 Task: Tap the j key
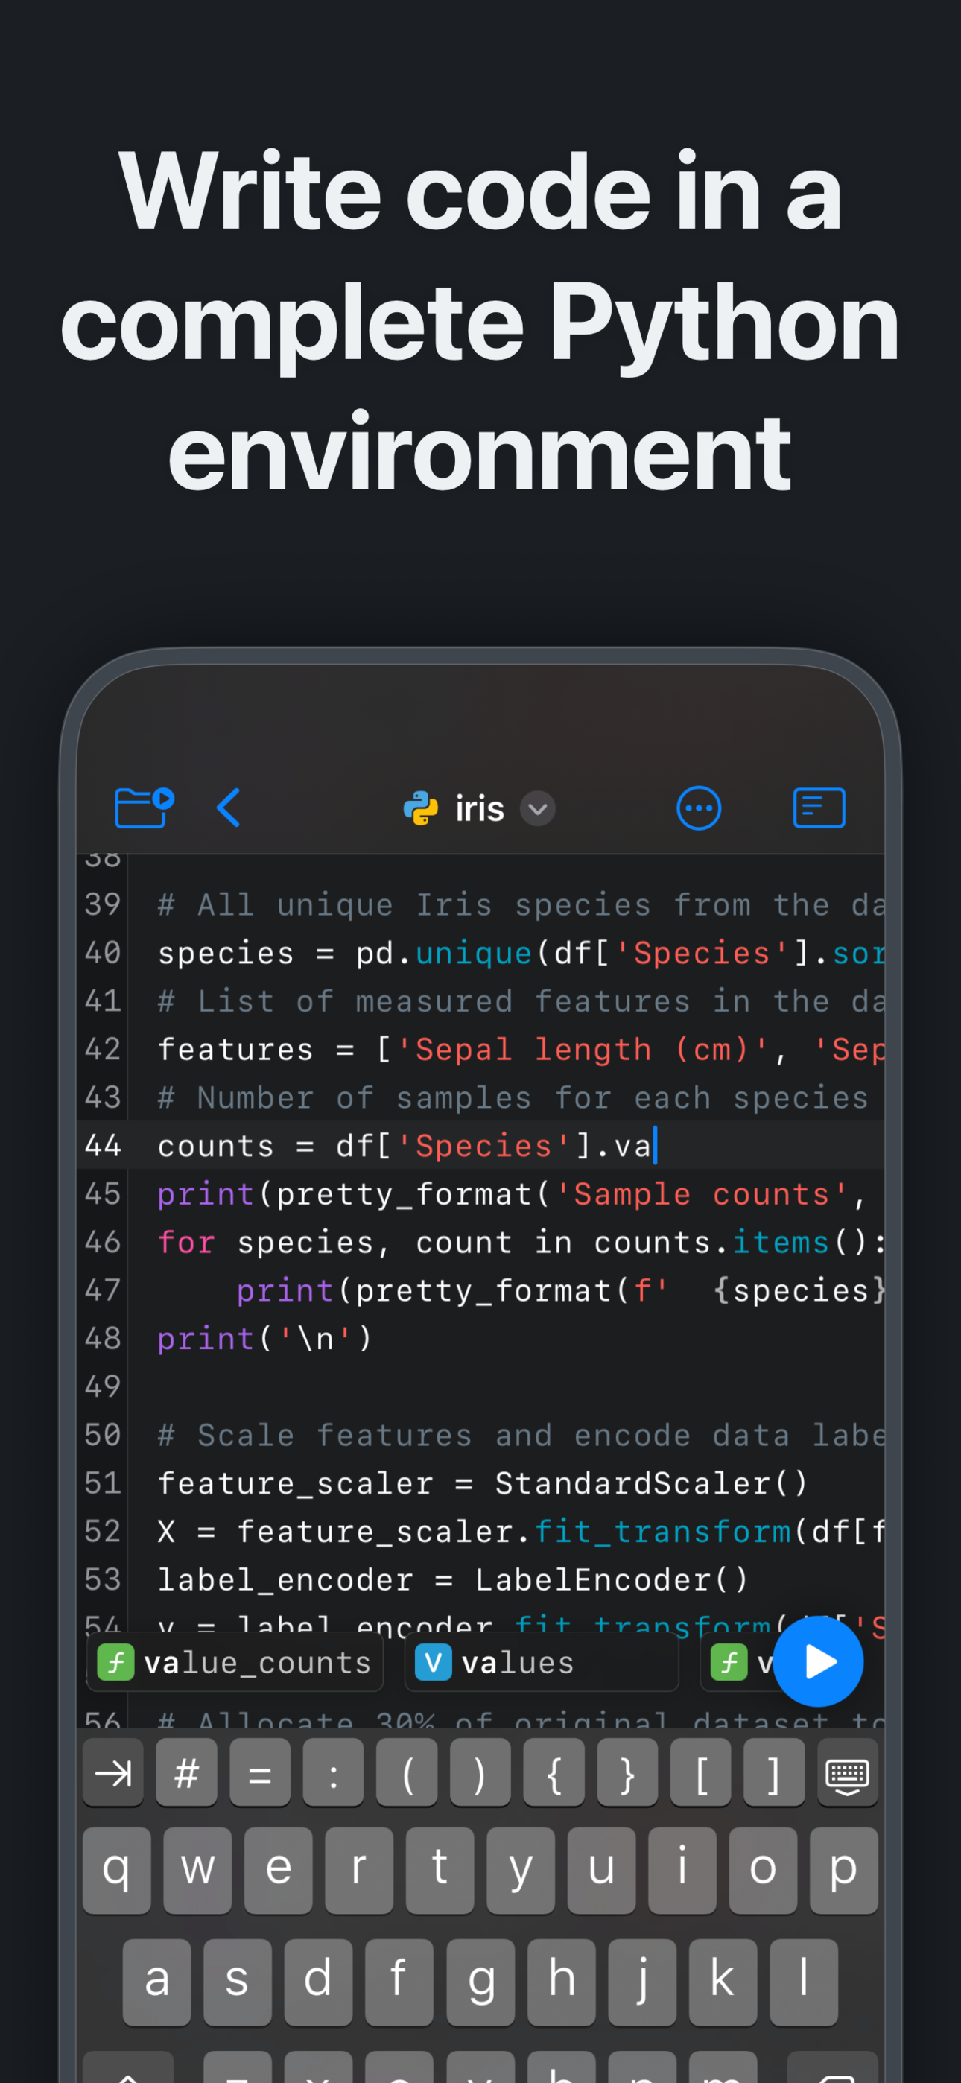coord(642,1982)
